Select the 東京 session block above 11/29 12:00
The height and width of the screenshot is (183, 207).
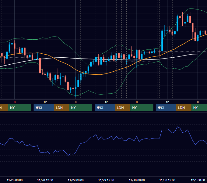click(105, 108)
